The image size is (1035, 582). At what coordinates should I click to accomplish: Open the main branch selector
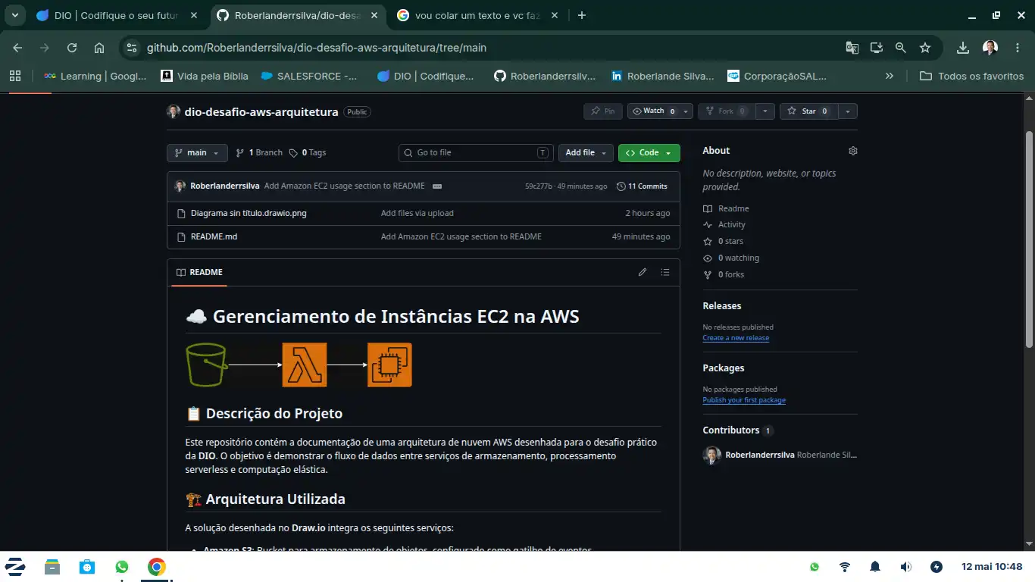pos(197,153)
